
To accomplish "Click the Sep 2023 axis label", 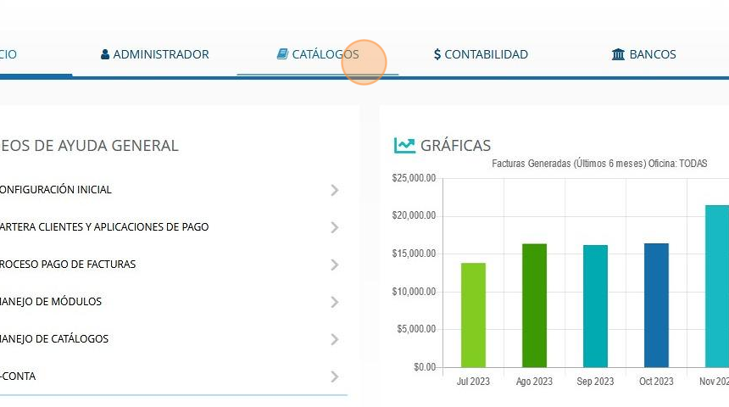I will (595, 382).
